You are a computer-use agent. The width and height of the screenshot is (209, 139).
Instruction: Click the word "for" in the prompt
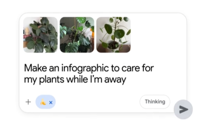click(148, 68)
